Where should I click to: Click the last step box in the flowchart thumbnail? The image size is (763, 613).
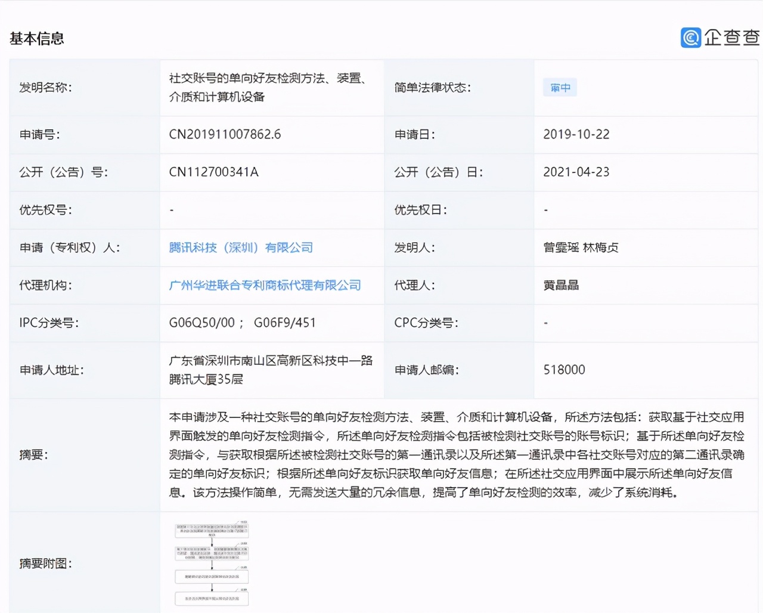point(210,598)
